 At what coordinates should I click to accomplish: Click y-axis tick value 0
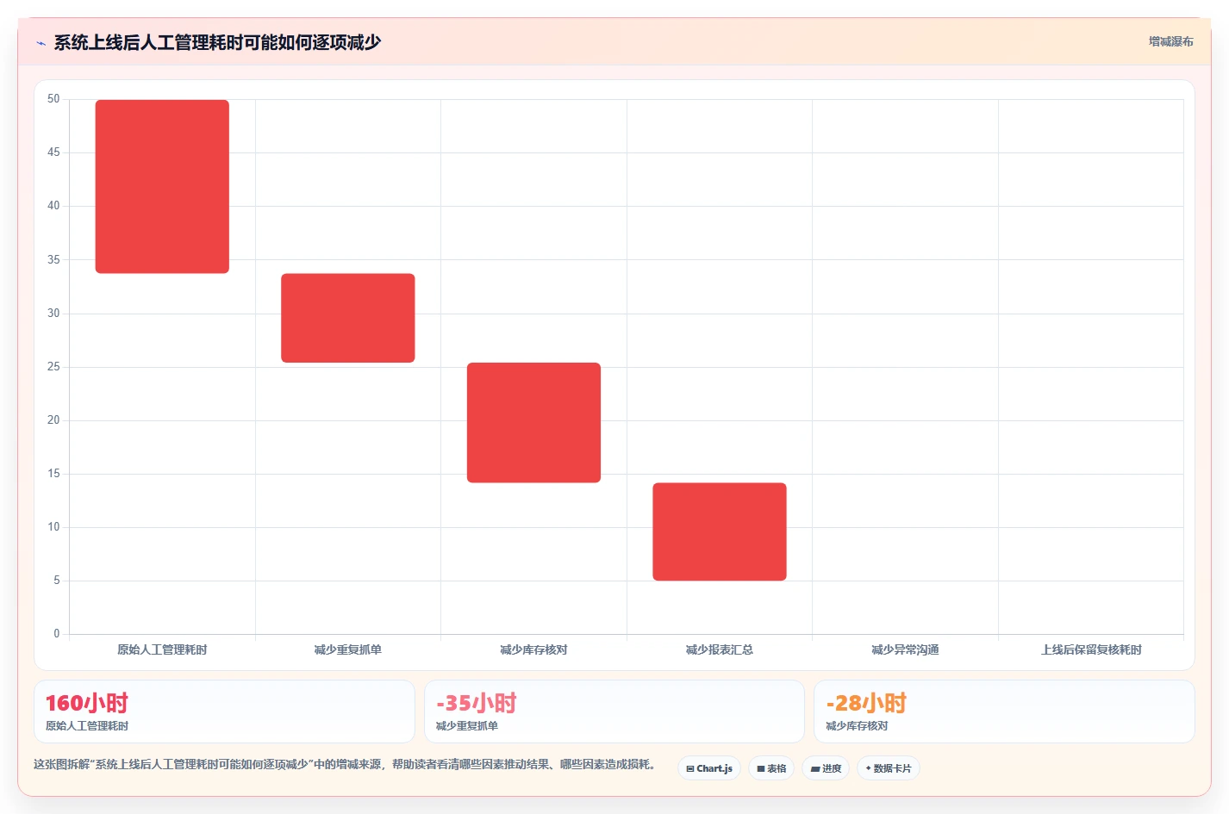click(x=57, y=634)
